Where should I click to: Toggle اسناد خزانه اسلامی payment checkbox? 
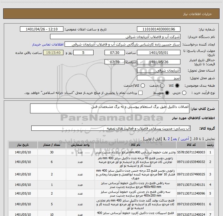[140, 93]
